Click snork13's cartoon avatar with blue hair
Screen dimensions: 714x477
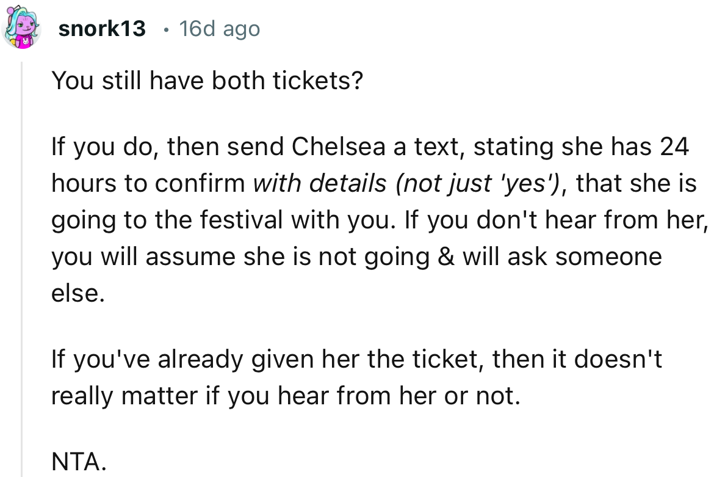[20, 27]
